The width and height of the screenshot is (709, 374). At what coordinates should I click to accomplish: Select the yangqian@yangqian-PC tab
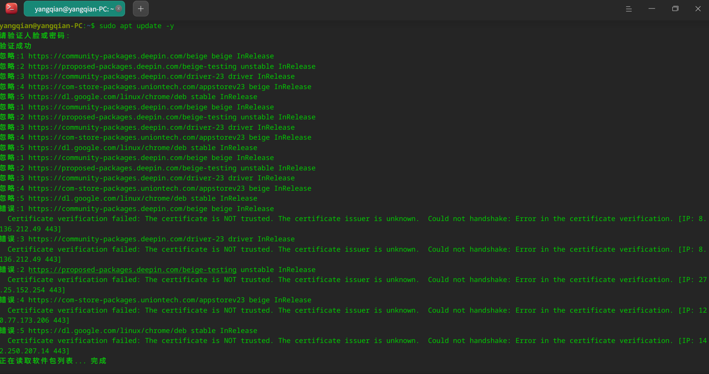click(x=74, y=8)
